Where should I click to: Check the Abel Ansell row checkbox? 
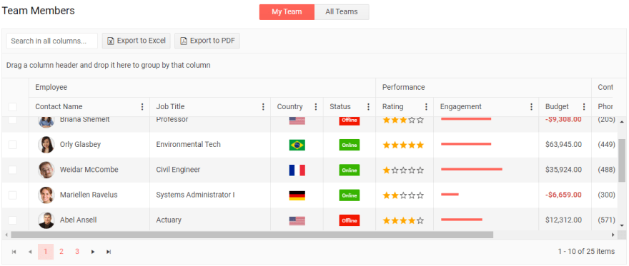(x=13, y=220)
